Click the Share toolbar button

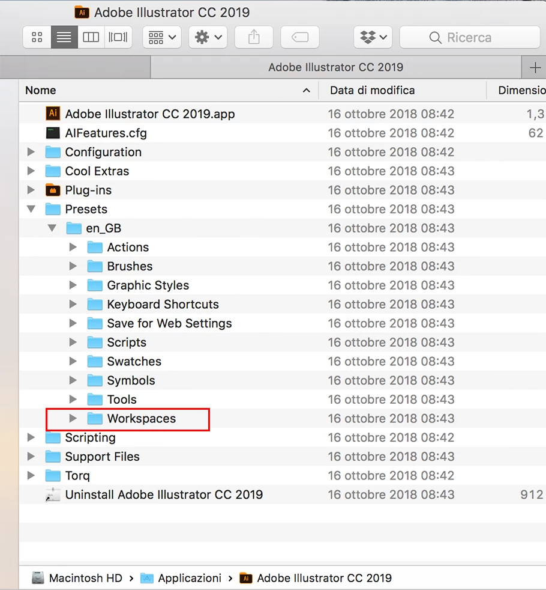[x=254, y=37]
